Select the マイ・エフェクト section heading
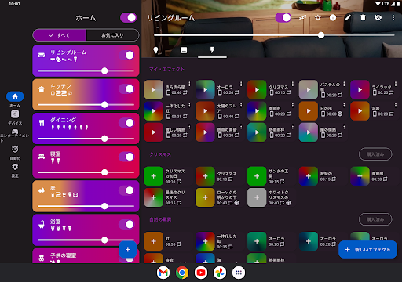This screenshot has height=282, width=402. [x=166, y=69]
